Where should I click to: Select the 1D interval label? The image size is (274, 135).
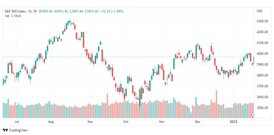tap(30, 11)
